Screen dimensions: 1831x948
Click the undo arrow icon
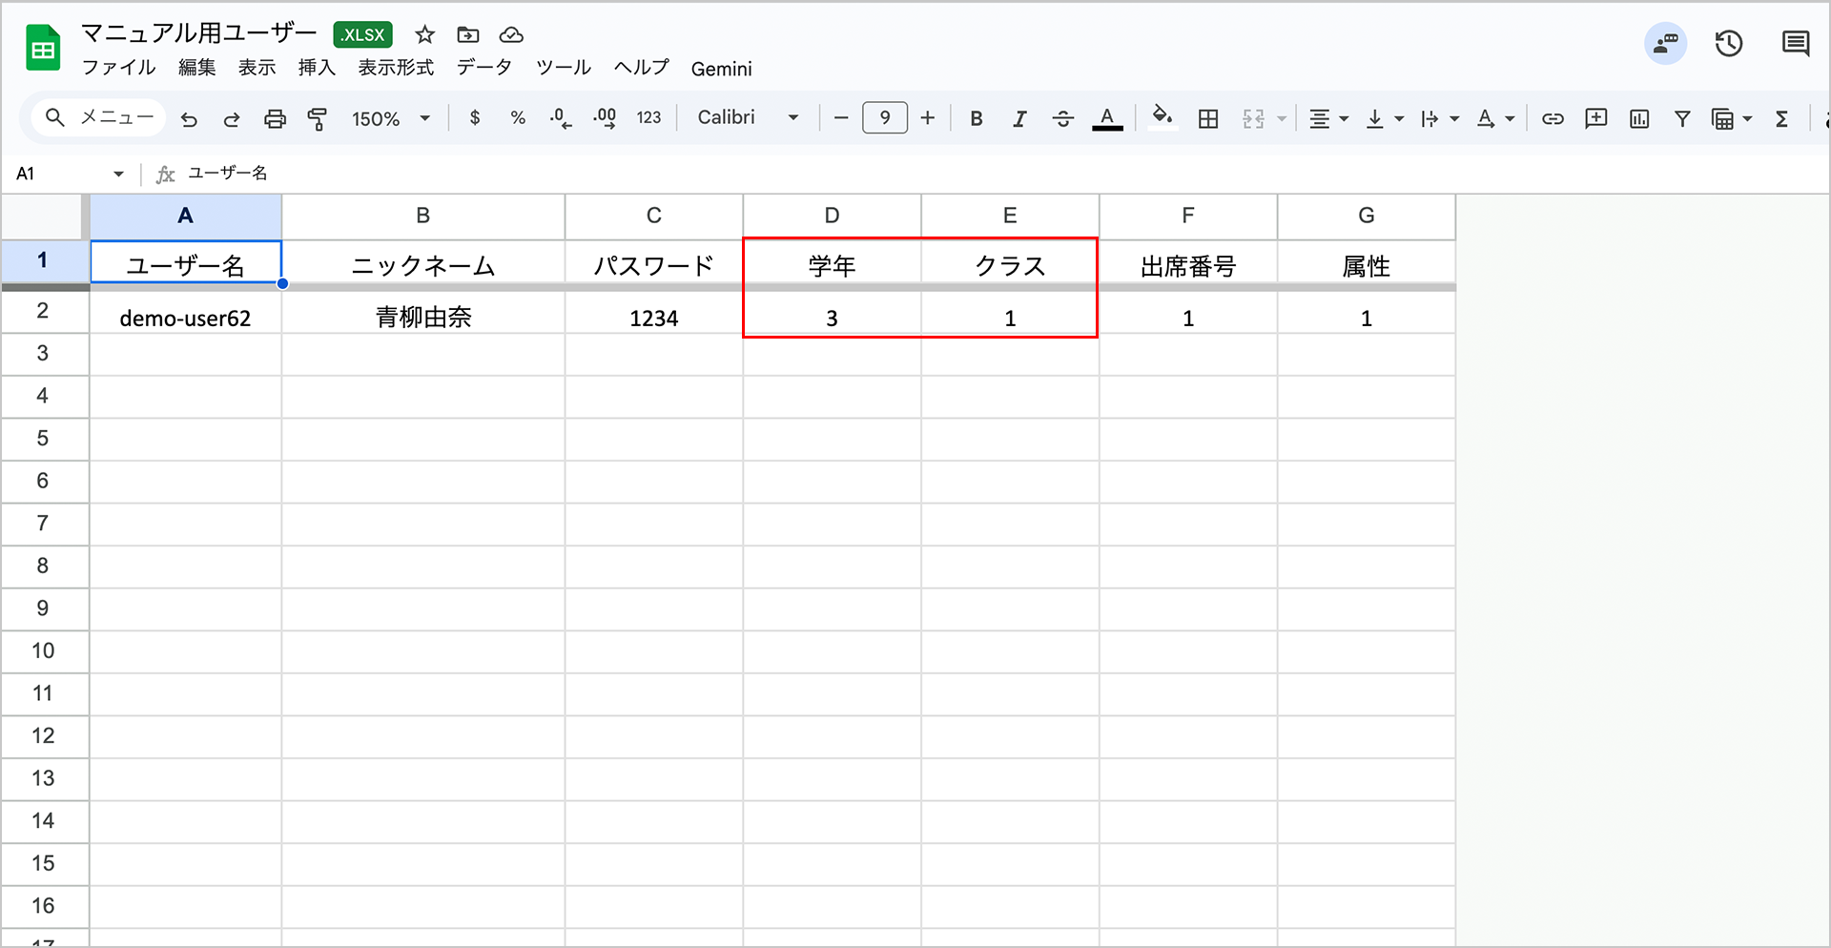pyautogui.click(x=189, y=119)
